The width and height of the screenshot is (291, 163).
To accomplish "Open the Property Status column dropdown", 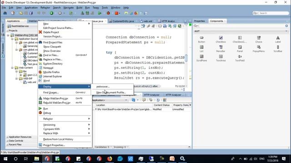I will pyautogui.click(x=190, y=105).
